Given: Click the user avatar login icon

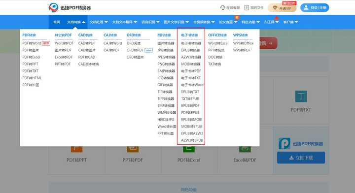Looking at the screenshot, I should (x=306, y=8).
